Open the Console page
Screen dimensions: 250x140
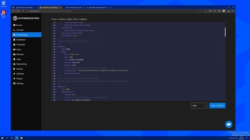pyautogui.click(x=27, y=30)
